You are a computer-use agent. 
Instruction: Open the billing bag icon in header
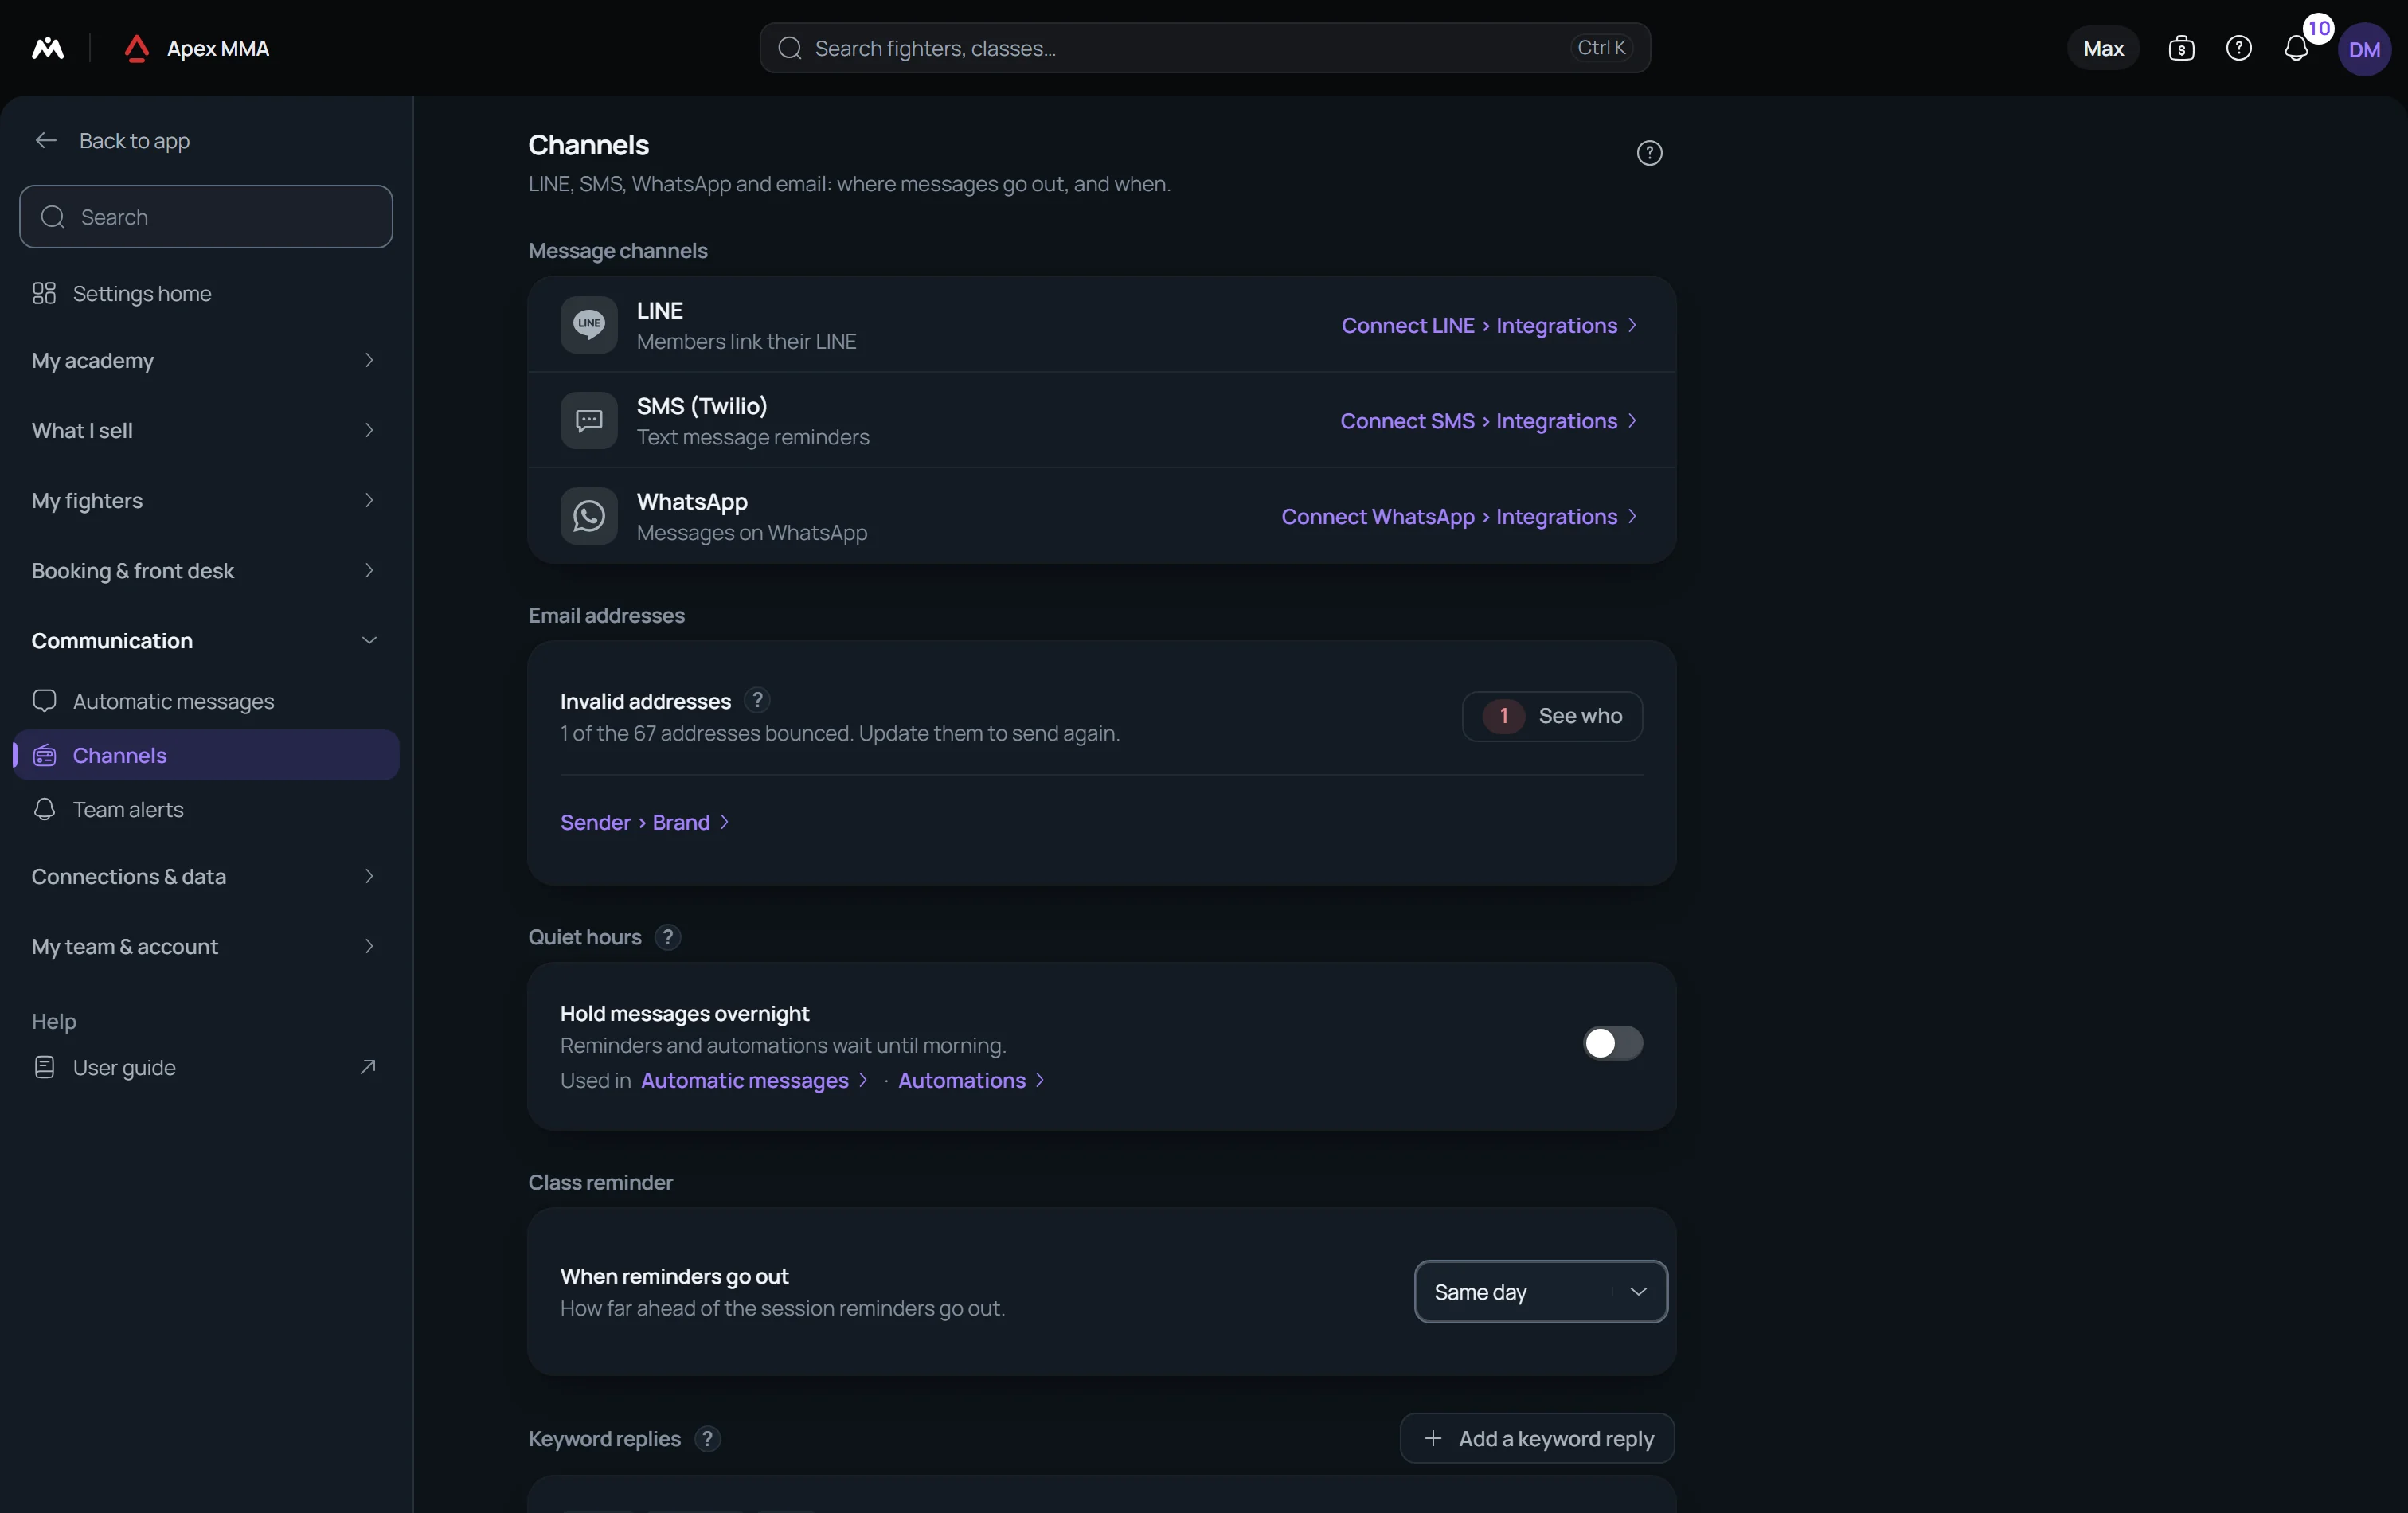click(2181, 48)
